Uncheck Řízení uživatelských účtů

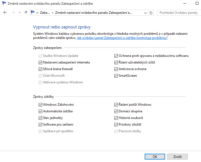pyautogui.click(x=116, y=62)
